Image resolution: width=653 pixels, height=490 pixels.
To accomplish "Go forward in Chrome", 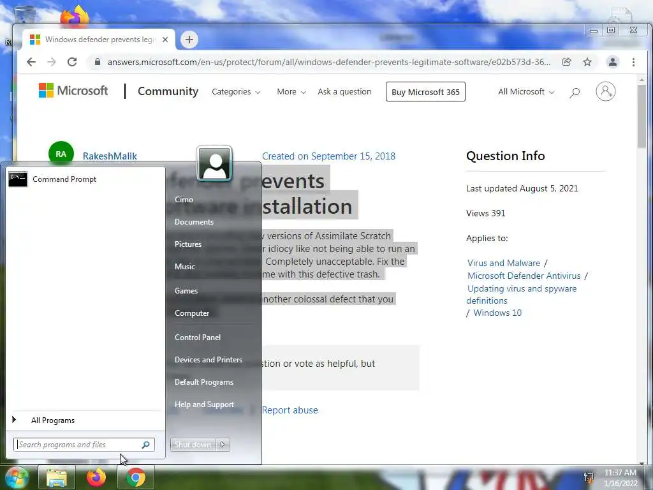I will (51, 62).
